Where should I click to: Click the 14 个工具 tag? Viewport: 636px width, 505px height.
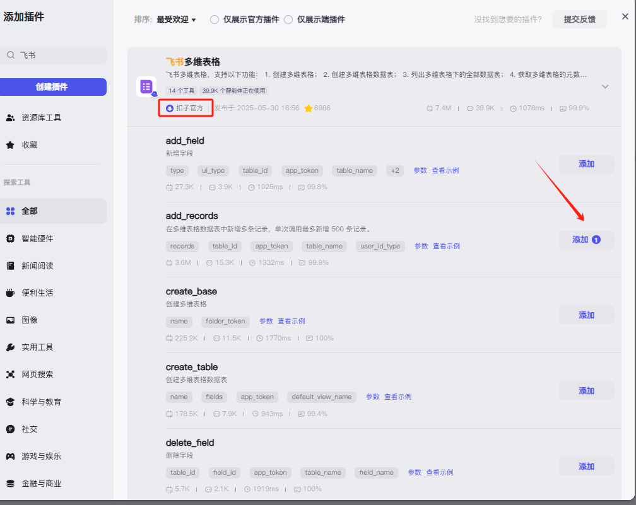click(x=182, y=91)
